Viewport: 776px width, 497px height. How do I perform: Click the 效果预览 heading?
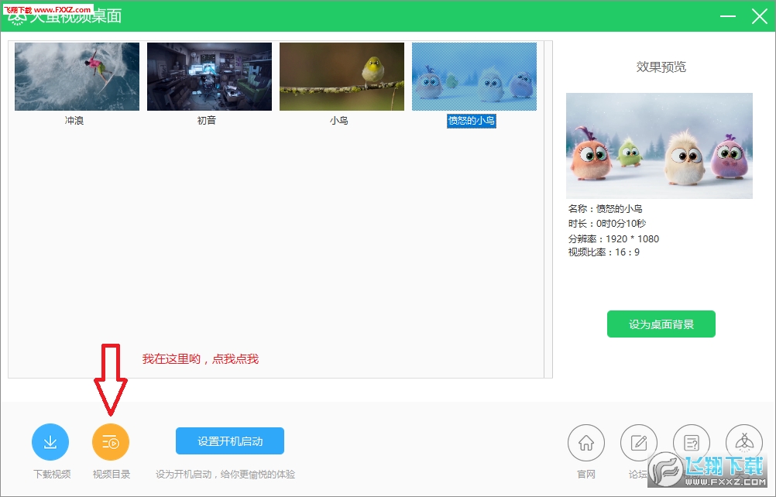click(661, 67)
